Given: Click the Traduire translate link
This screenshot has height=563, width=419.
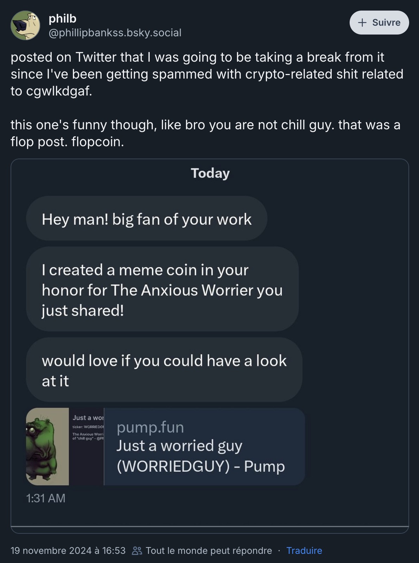Looking at the screenshot, I should tap(304, 550).
